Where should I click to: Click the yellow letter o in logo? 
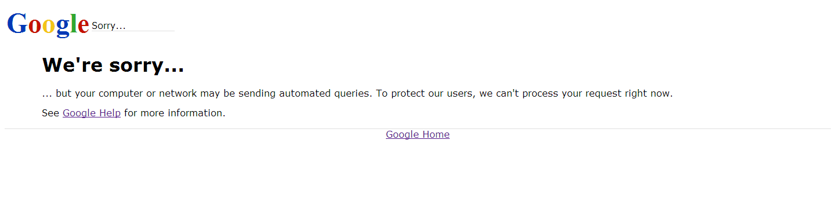49,27
